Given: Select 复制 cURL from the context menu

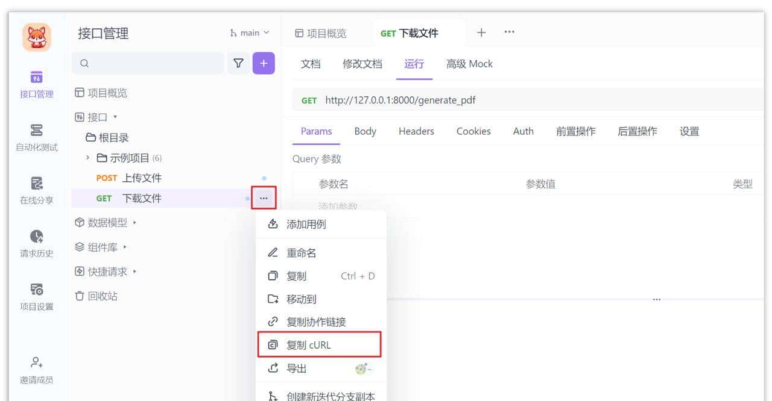Looking at the screenshot, I should [309, 344].
